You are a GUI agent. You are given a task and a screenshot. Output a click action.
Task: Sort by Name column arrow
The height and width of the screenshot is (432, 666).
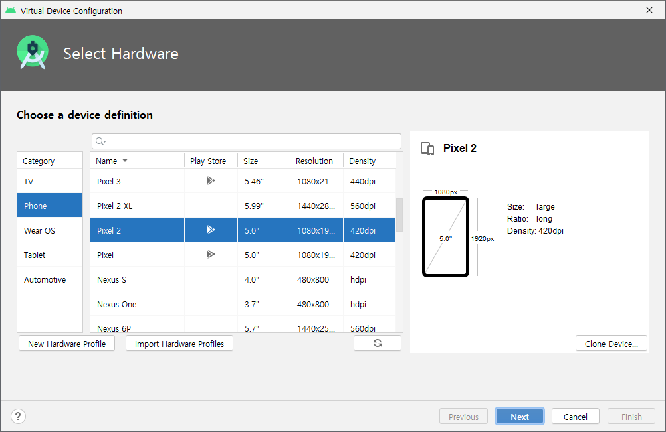(x=125, y=160)
